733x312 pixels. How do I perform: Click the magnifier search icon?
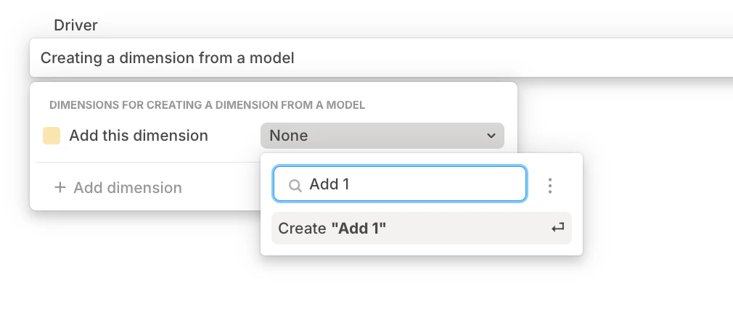tap(295, 186)
